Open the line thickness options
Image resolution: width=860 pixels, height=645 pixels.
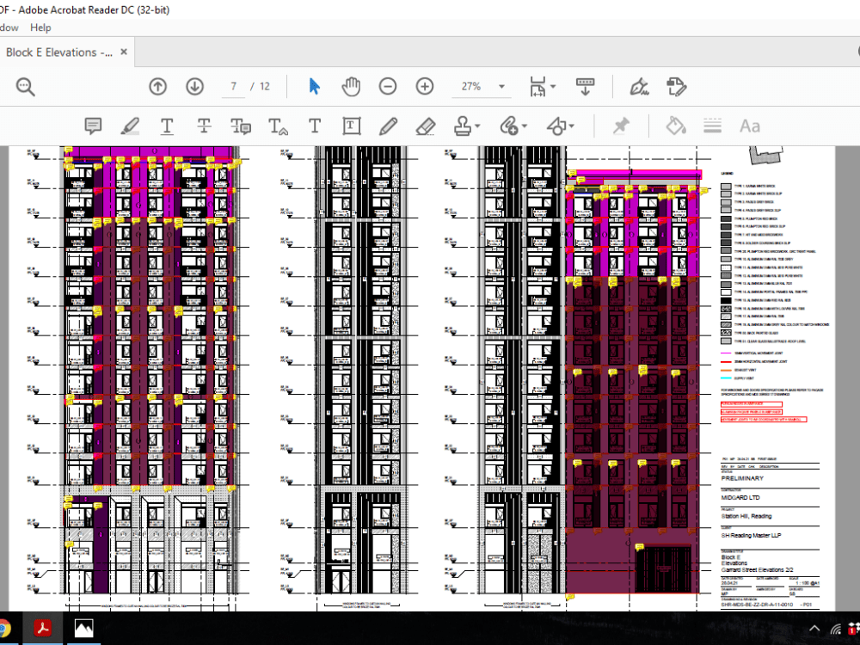(x=712, y=126)
